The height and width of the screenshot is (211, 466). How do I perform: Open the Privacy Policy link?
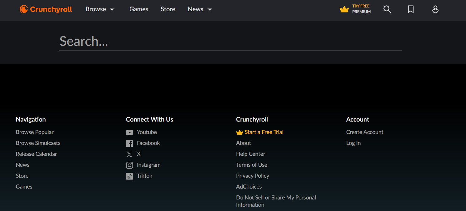(253, 176)
